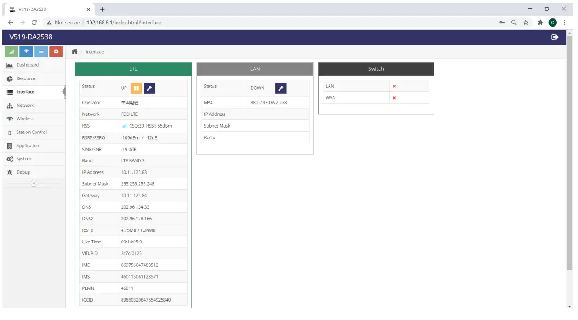Click the light blue list shortcut icon
This screenshot has height=320, width=578.
coord(41,51)
